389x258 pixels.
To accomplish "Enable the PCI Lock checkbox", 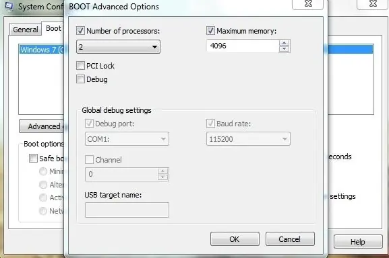I will [x=80, y=66].
